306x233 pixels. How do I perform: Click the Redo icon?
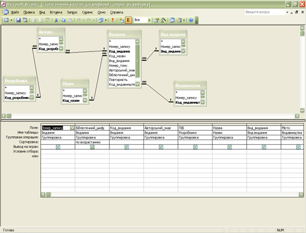(89, 20)
